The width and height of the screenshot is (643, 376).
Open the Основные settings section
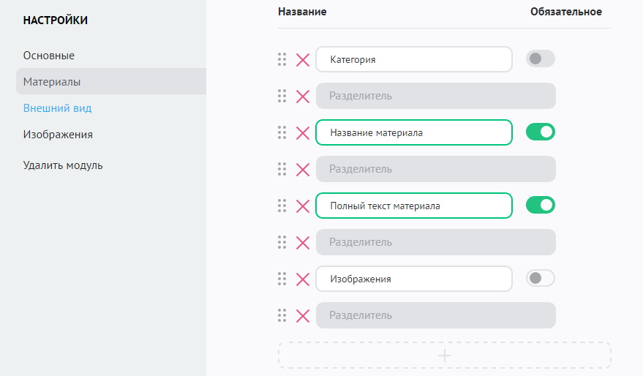pos(49,56)
